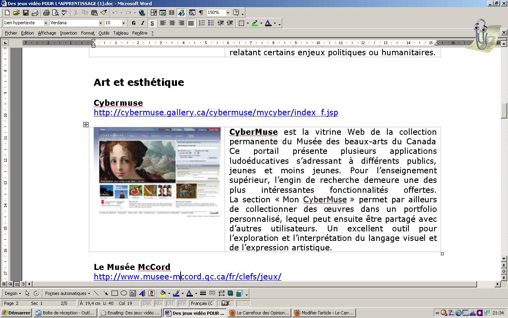Screen dimensions: 508x318
Task: Open the 150% zoom dropdown
Action: (x=228, y=13)
